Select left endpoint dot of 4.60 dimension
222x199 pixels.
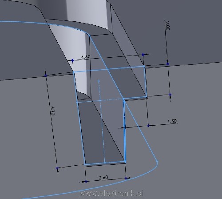[x=72, y=60]
